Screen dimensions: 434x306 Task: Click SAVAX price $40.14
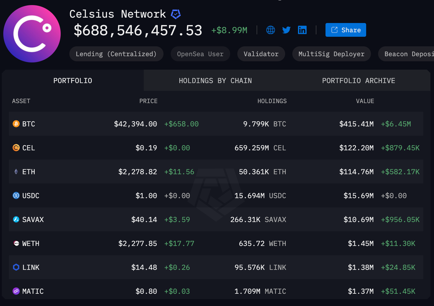coord(144,219)
